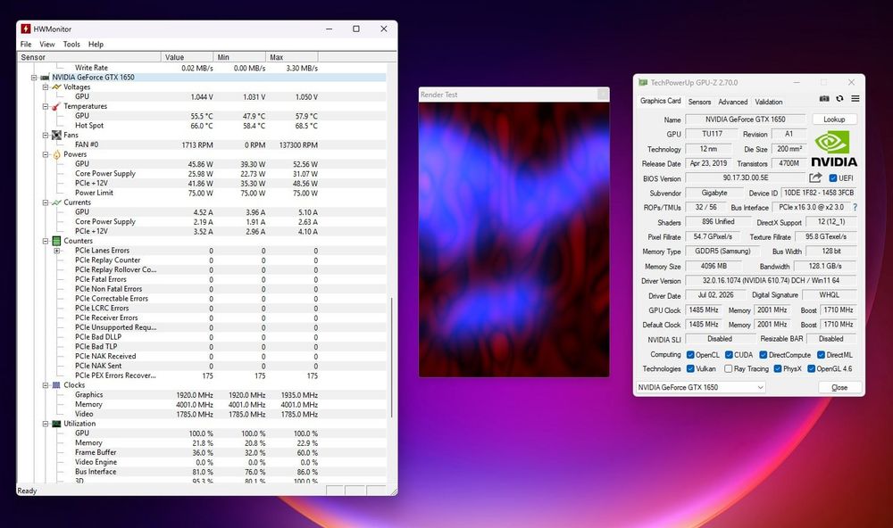This screenshot has height=528, width=893.
Task: Click the Clocks chip icon
Action: (56, 385)
